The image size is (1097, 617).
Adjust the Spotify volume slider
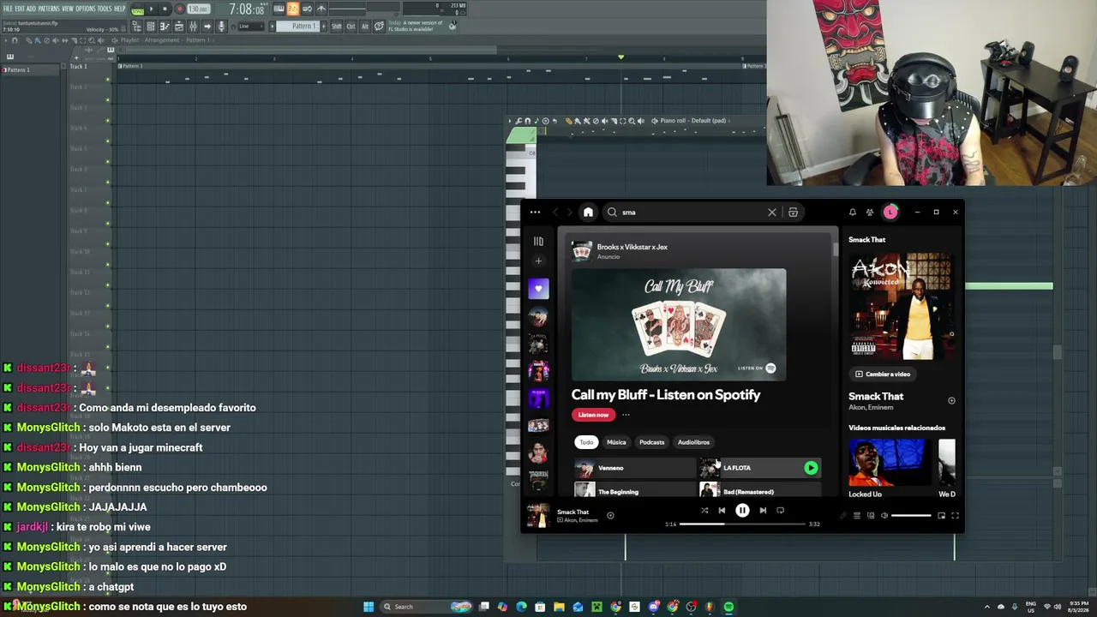click(911, 516)
